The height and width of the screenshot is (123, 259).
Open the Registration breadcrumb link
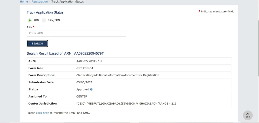[40, 2]
